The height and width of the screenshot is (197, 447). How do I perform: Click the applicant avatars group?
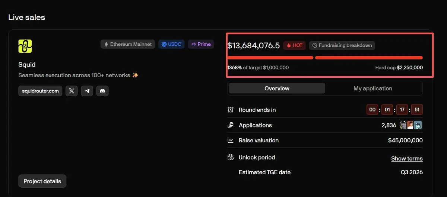click(x=411, y=125)
